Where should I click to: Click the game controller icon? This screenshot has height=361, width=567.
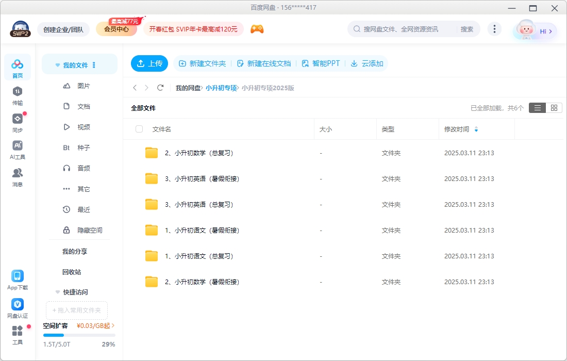[x=257, y=29]
